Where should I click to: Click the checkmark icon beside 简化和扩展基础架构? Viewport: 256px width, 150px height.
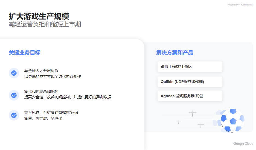[x=14, y=95]
